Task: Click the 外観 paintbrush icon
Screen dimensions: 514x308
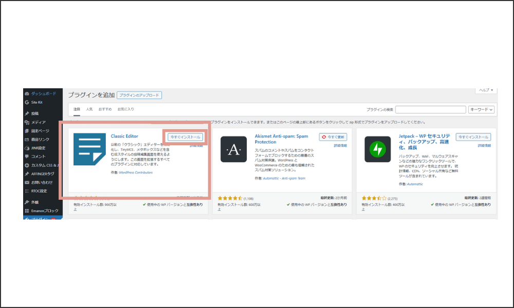Action: pyautogui.click(x=27, y=202)
